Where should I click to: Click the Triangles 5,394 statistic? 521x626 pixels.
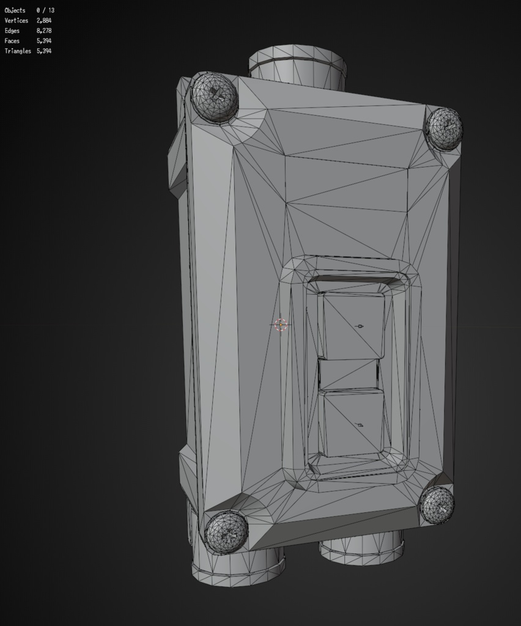coord(28,51)
